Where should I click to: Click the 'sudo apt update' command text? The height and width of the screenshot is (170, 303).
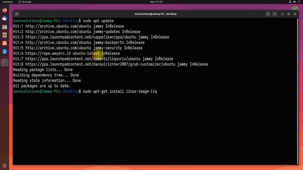coord(98,21)
